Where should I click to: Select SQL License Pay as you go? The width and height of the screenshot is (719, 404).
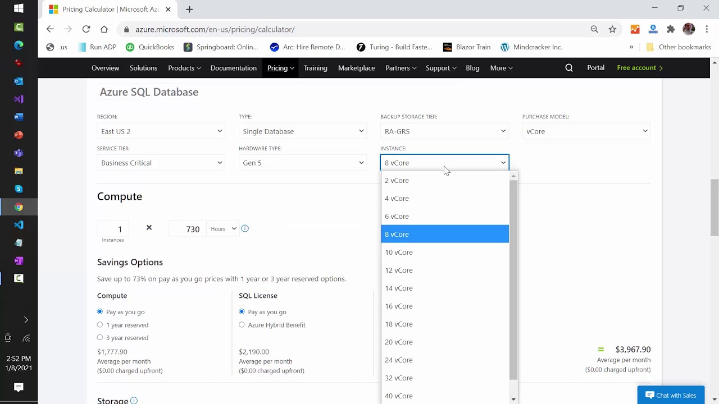(242, 311)
